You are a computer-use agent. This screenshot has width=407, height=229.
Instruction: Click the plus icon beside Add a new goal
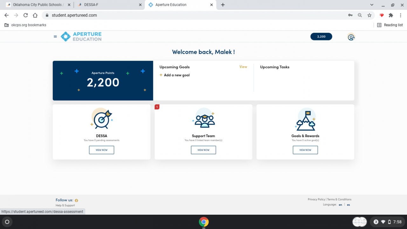pyautogui.click(x=161, y=75)
